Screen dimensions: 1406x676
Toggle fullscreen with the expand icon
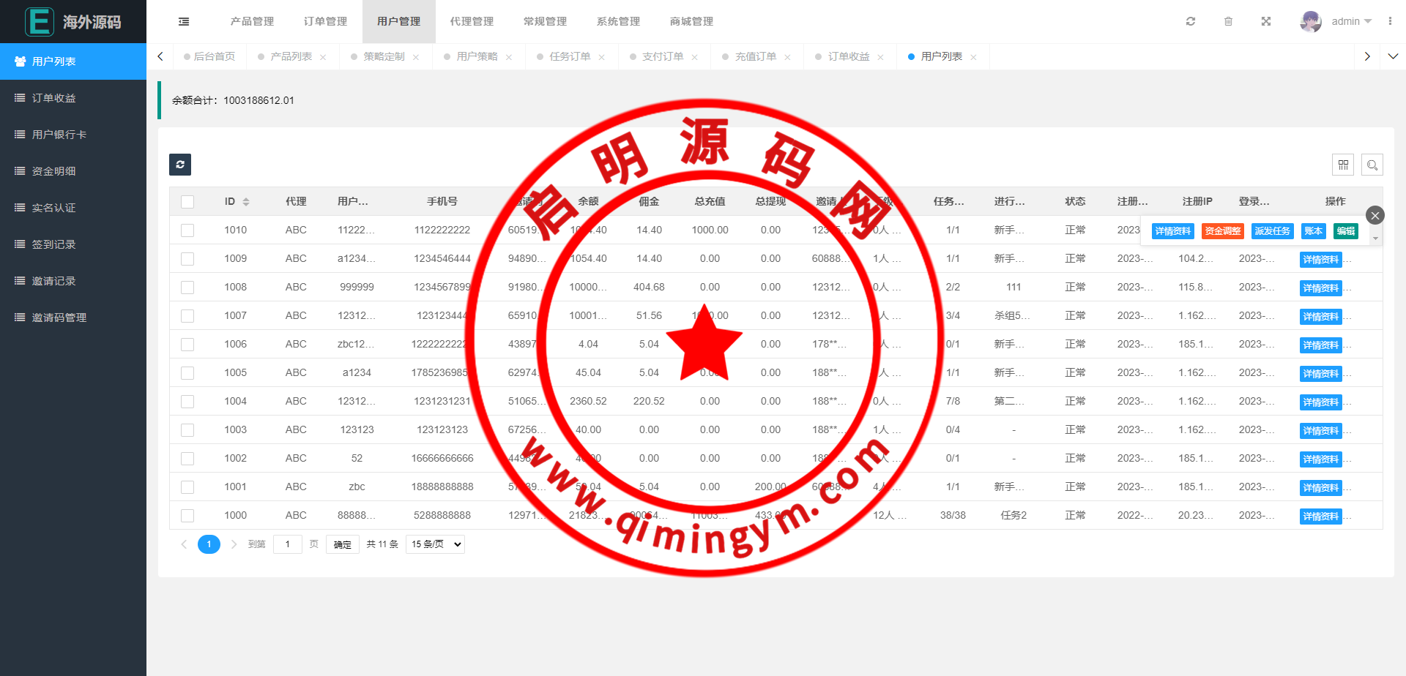pos(1266,22)
